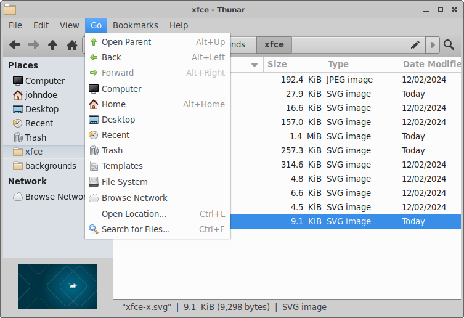
Task: Click the Search for Files magnifier icon
Action: [x=94, y=229]
